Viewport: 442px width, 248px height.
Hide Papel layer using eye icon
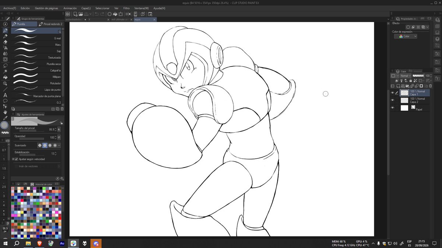coord(392,108)
